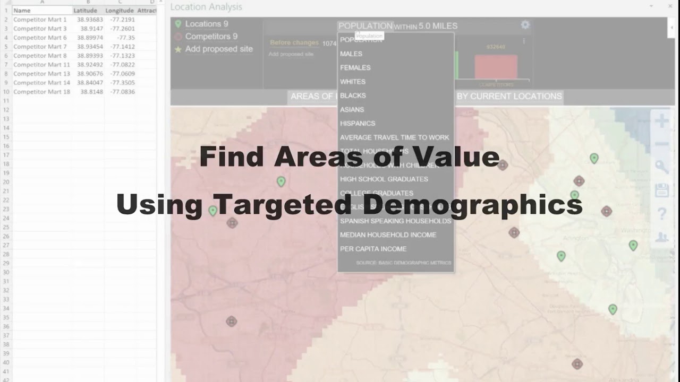Click latitude cell 38.8148
Viewport: 680px width, 382px height.
(x=88, y=92)
